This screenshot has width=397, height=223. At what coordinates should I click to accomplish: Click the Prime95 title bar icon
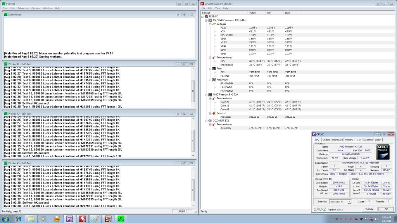3,4
